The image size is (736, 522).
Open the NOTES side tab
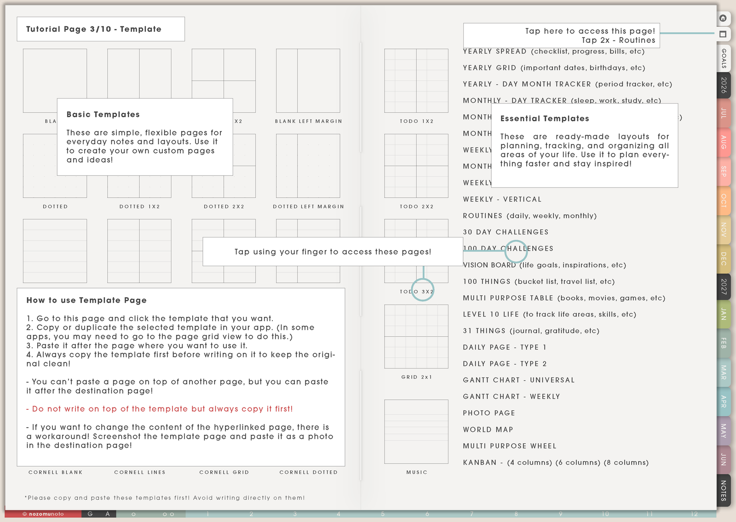(724, 490)
